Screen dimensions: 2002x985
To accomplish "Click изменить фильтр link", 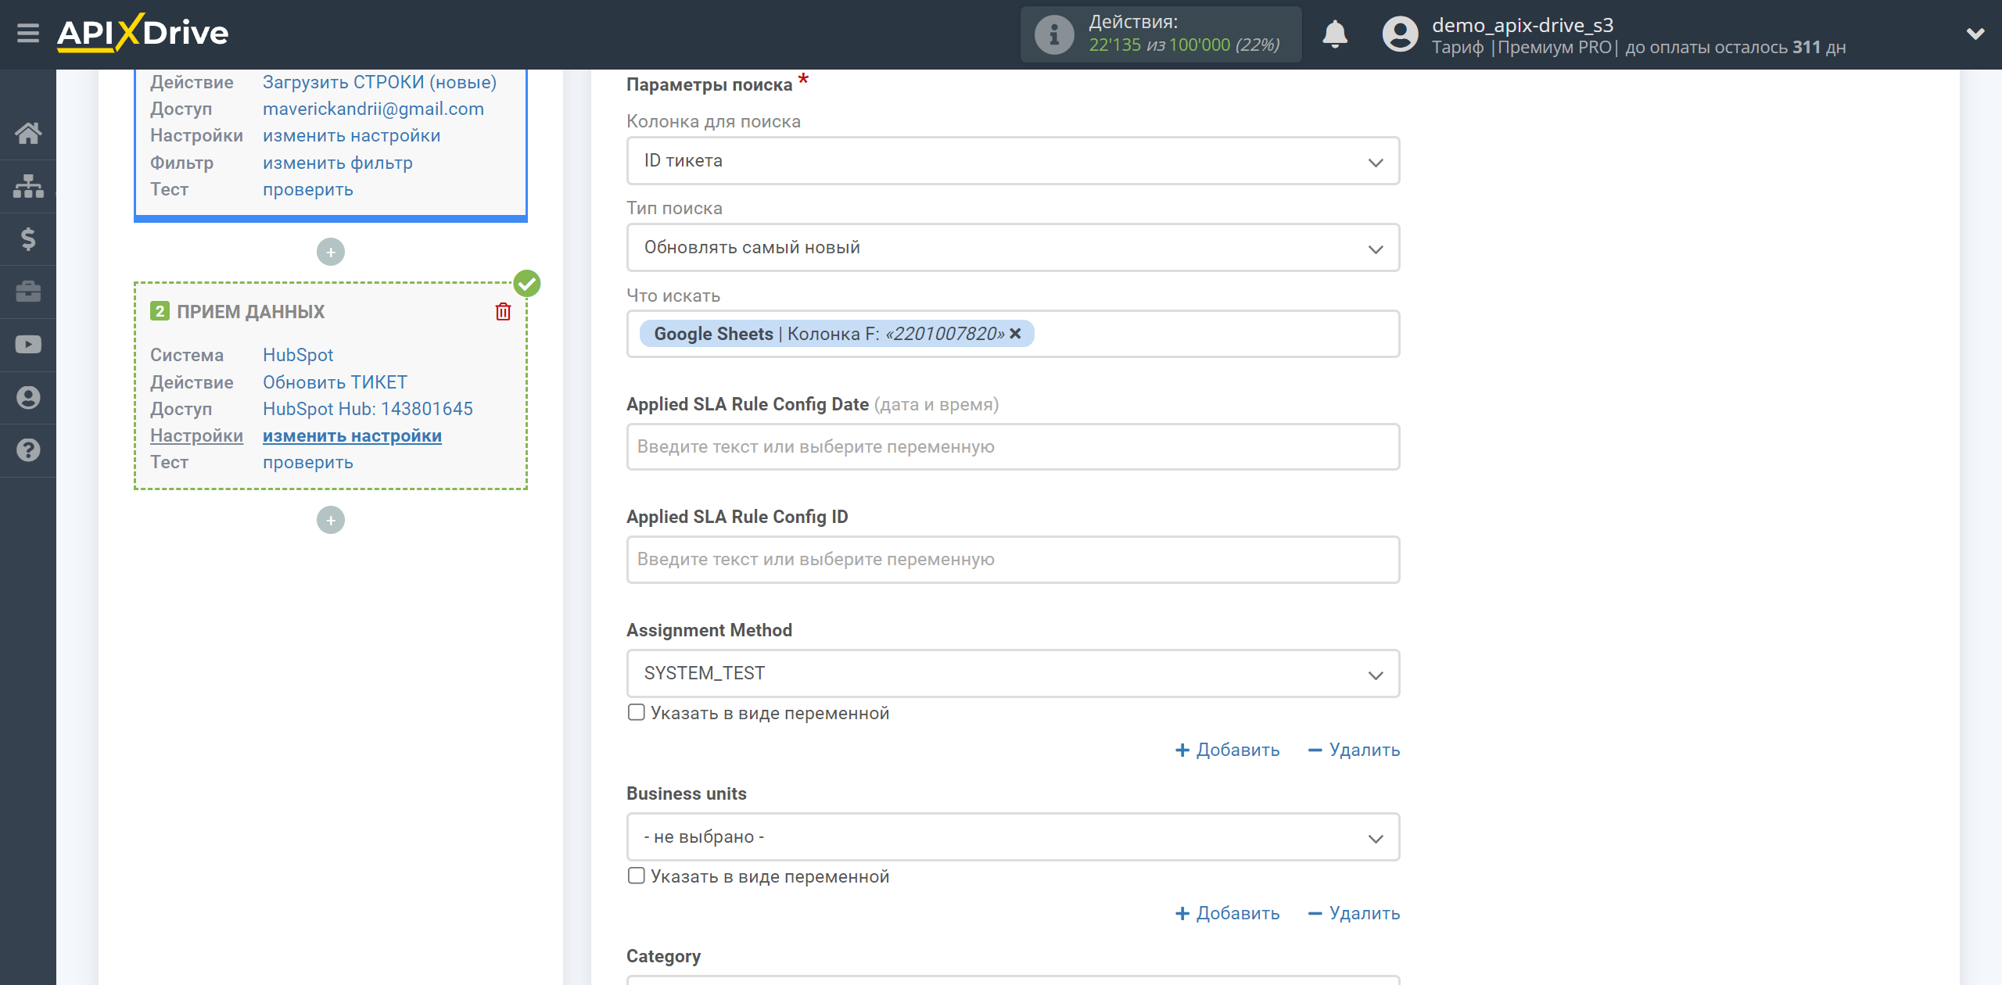I will pos(337,163).
